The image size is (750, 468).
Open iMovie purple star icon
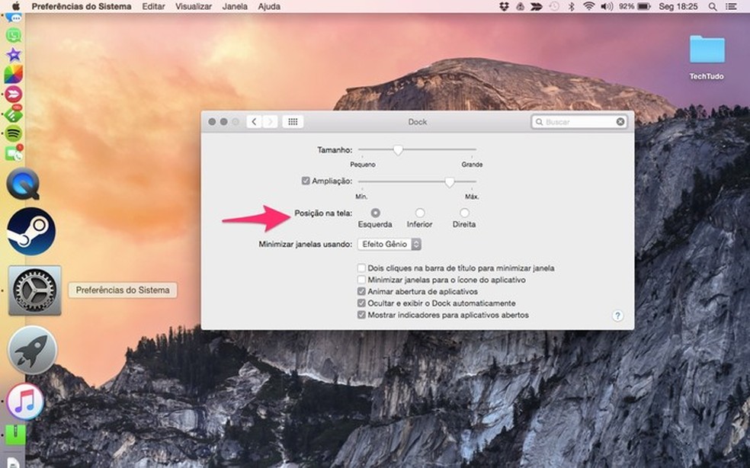[14, 55]
